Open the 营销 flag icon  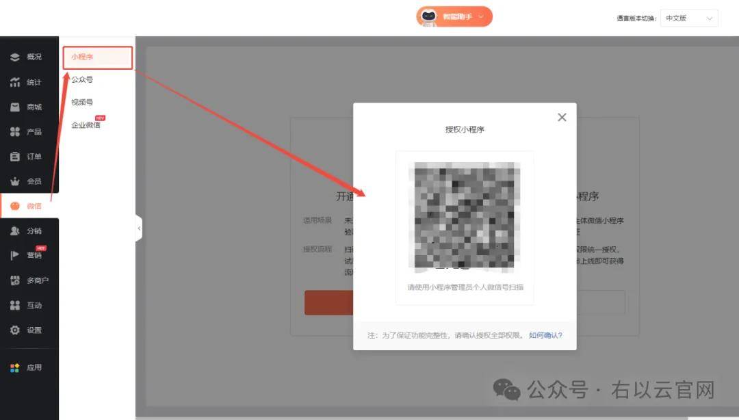pos(15,255)
